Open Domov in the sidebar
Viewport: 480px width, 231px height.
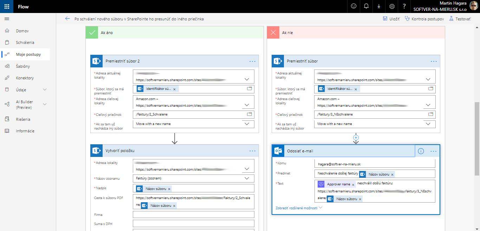(22, 31)
